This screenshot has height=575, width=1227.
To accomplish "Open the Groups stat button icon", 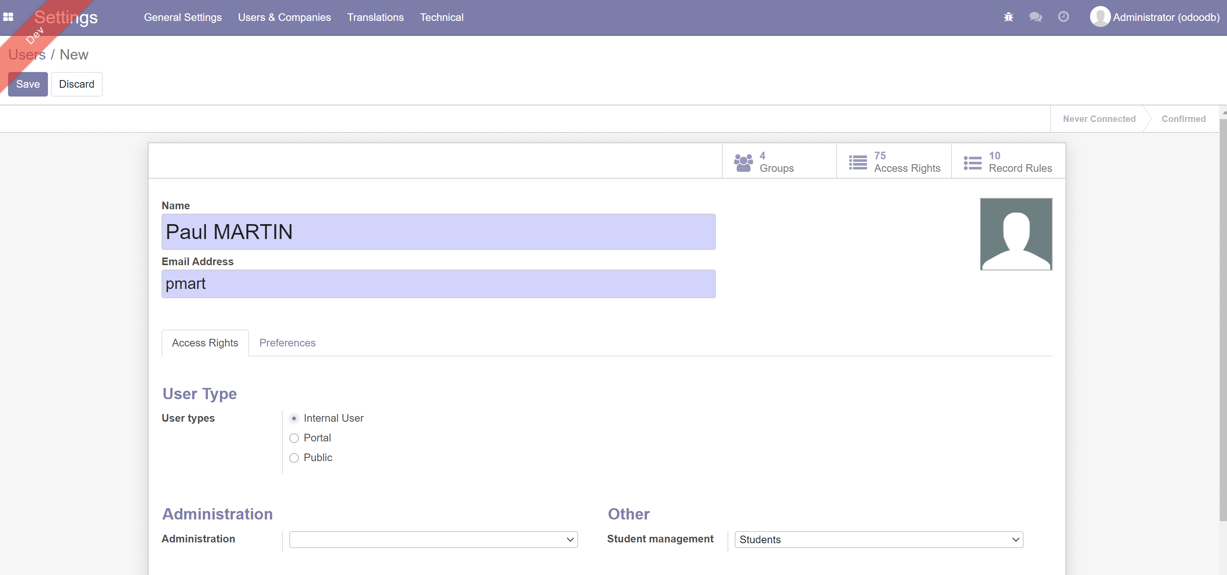I will click(743, 162).
